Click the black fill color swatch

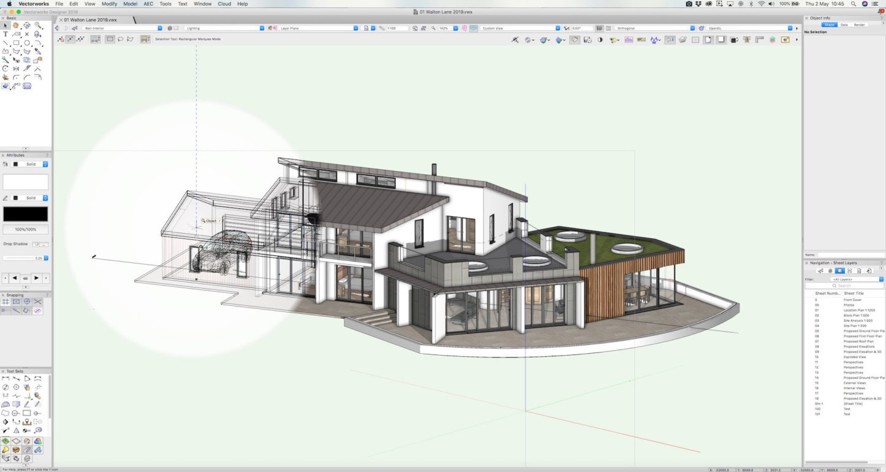coord(25,214)
